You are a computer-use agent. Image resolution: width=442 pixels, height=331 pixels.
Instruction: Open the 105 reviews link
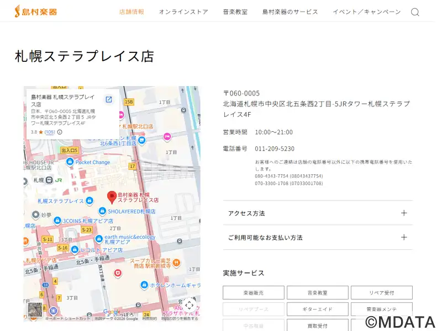(x=50, y=132)
